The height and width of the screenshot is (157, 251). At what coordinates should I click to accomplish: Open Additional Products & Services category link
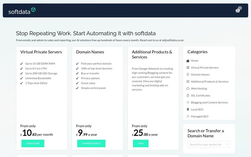(210, 82)
